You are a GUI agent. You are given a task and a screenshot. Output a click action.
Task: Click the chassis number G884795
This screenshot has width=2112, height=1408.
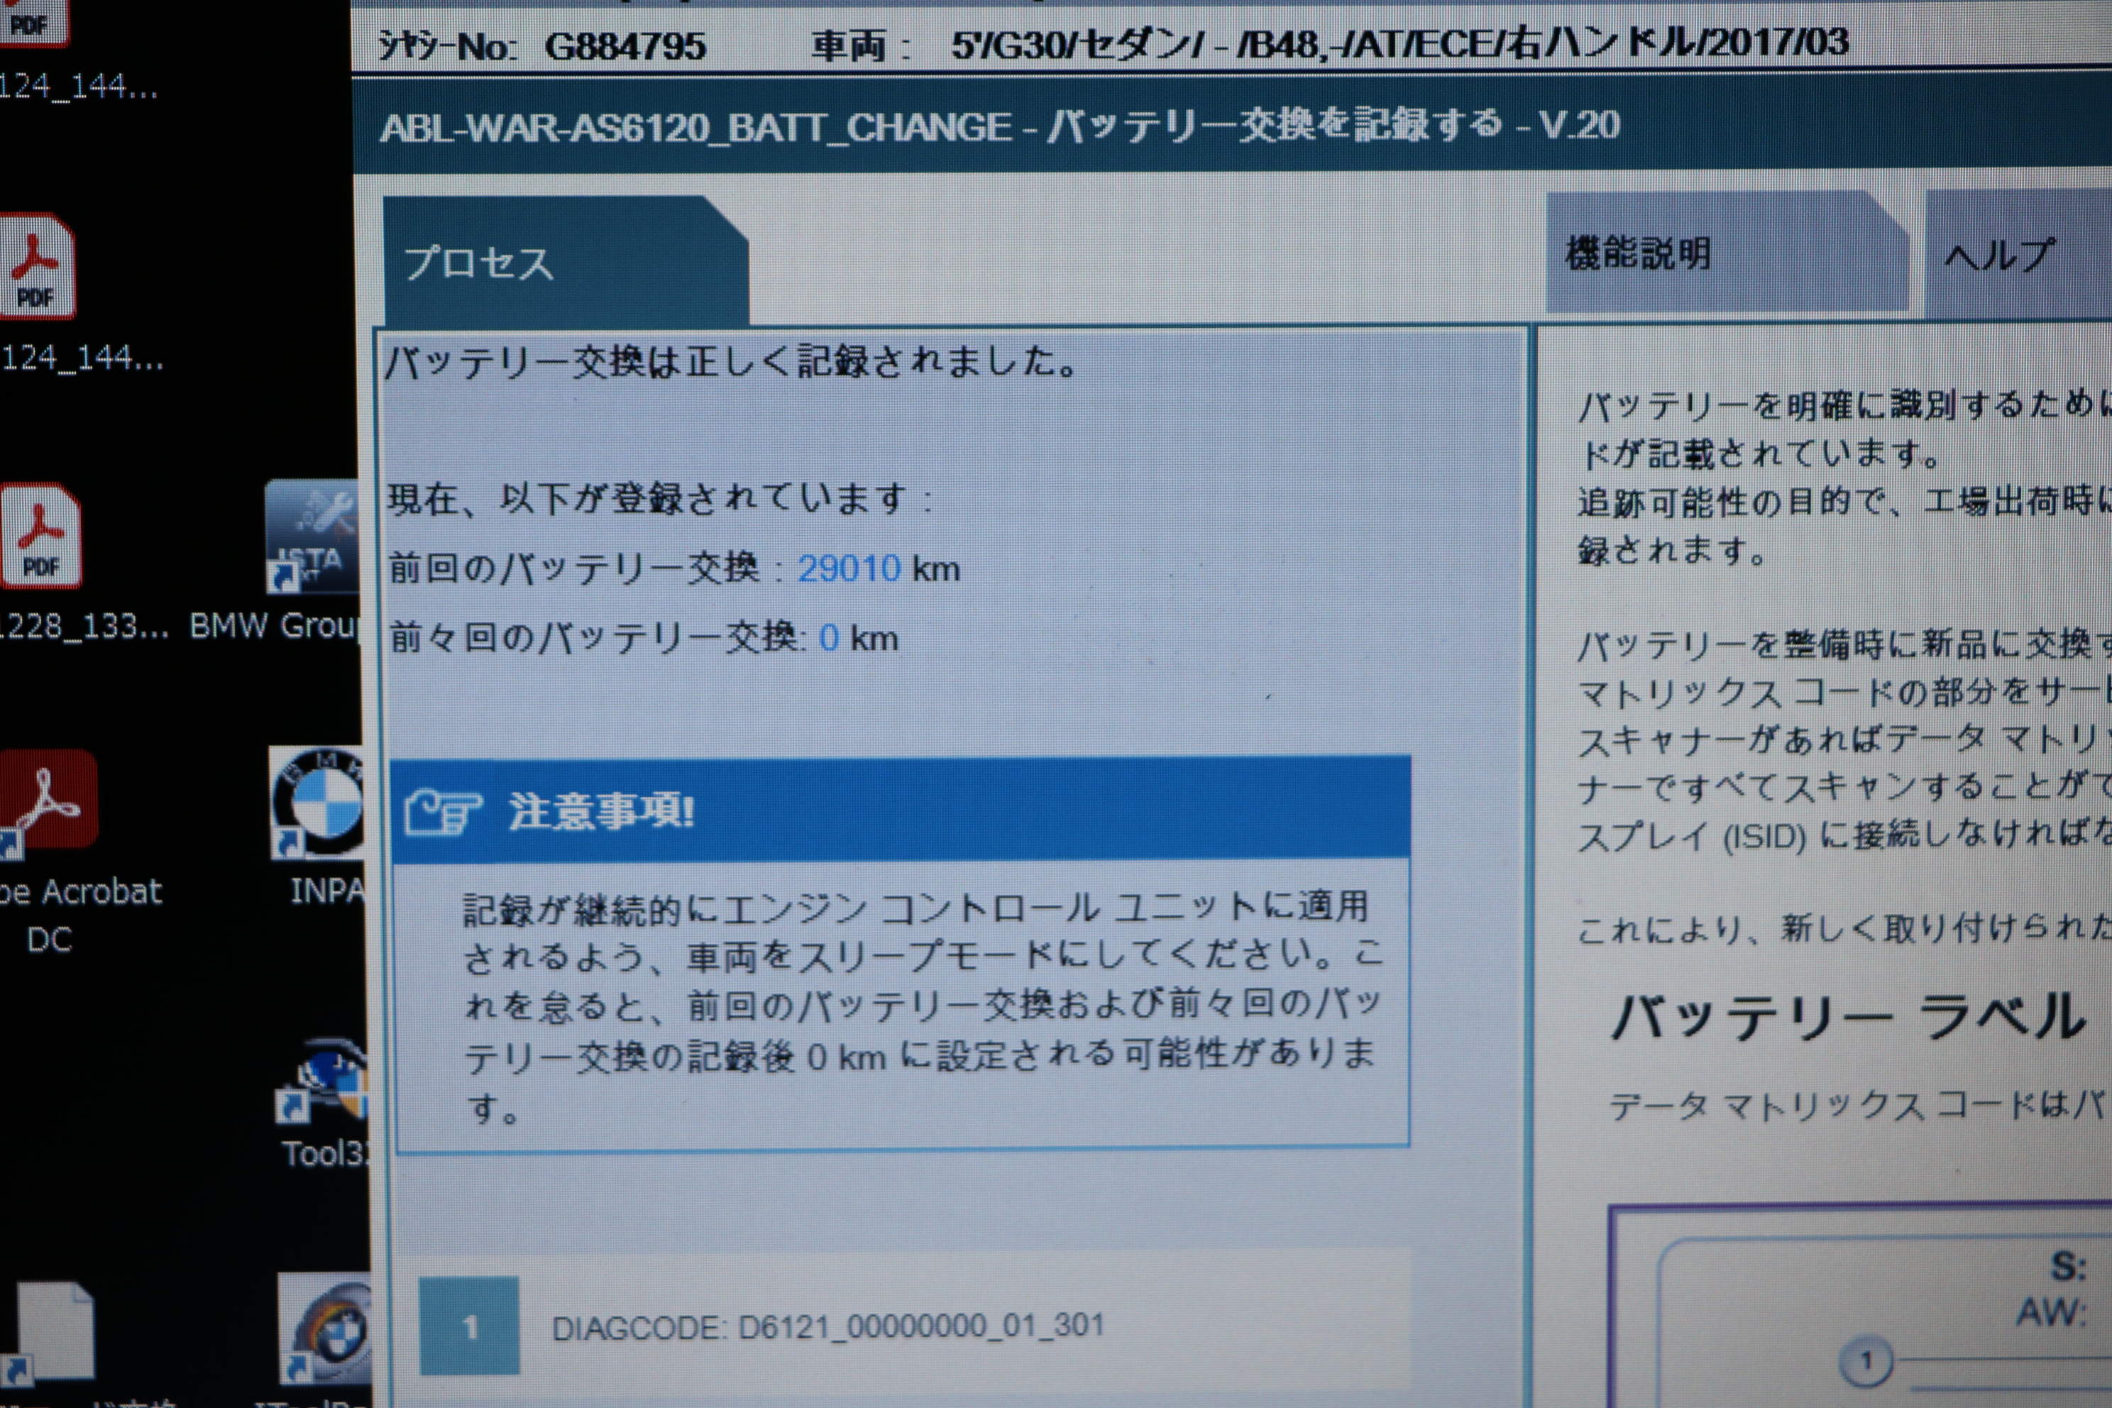625,46
